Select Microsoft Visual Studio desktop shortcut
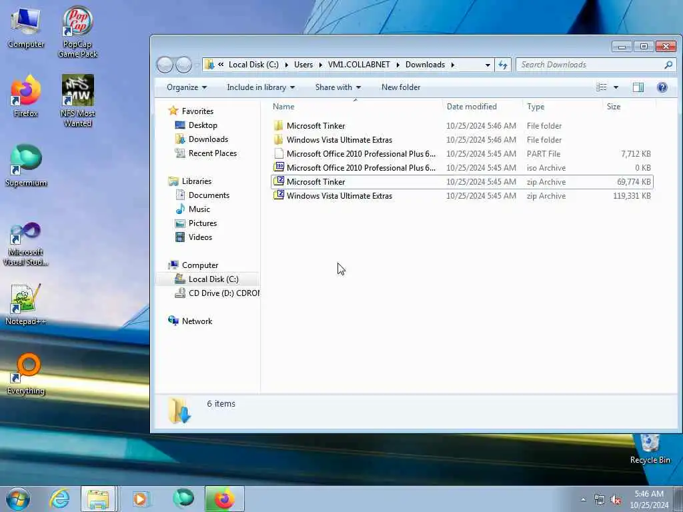The height and width of the screenshot is (512, 683). pos(26,245)
